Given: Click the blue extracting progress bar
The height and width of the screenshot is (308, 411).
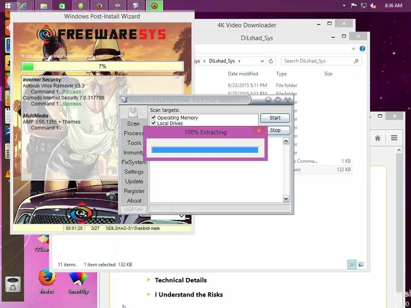Looking at the screenshot, I should click(x=205, y=150).
